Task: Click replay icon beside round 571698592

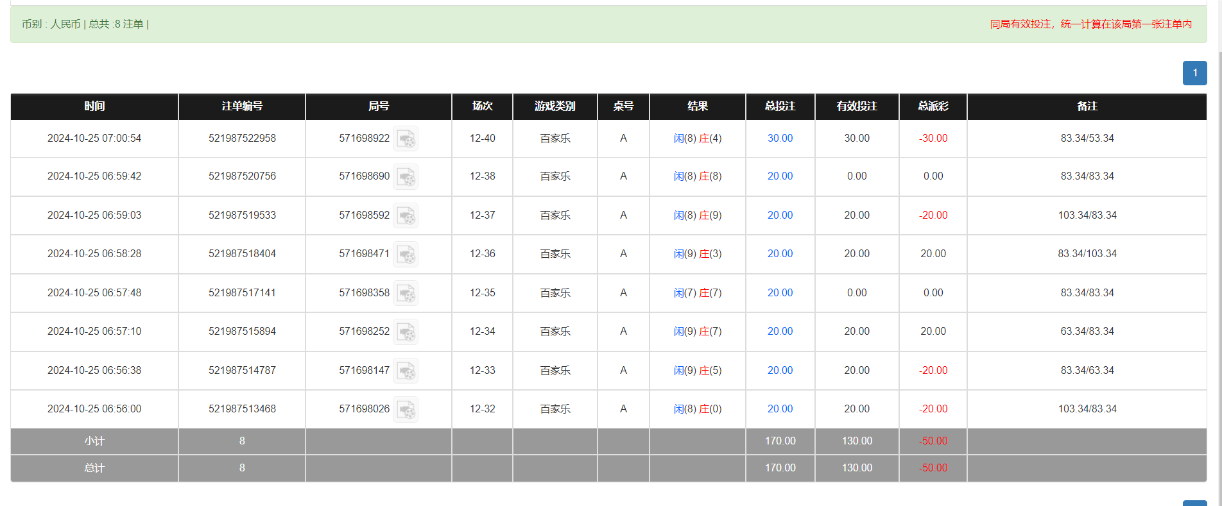Action: [406, 215]
